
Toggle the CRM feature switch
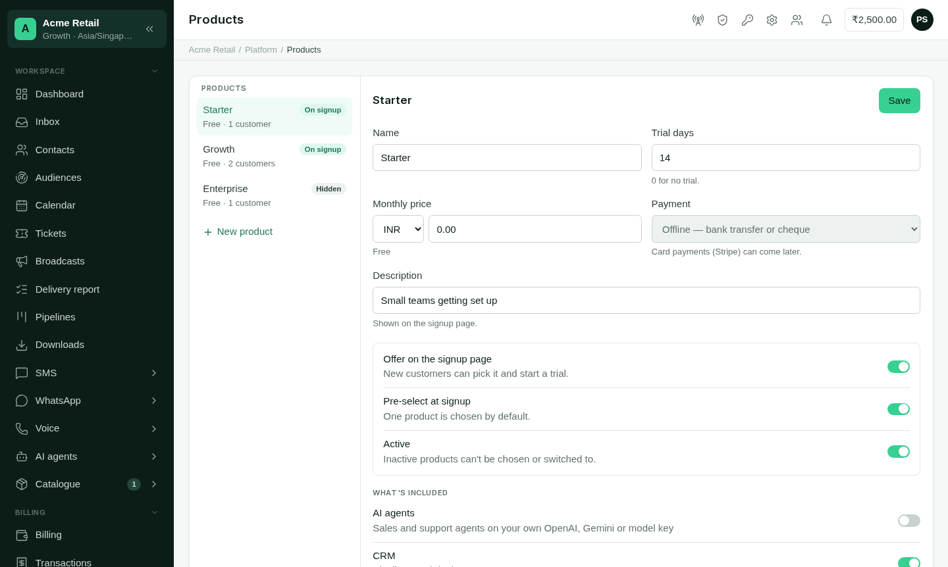(x=908, y=562)
